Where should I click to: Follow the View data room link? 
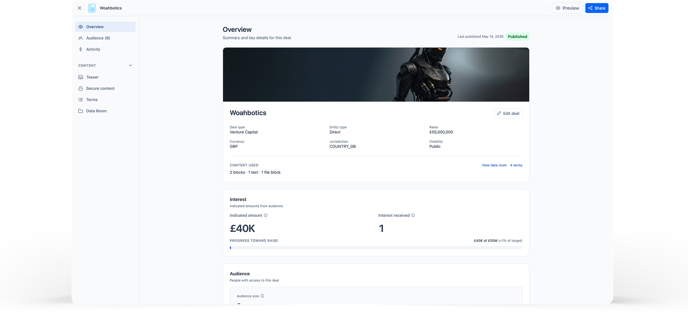pyautogui.click(x=494, y=165)
